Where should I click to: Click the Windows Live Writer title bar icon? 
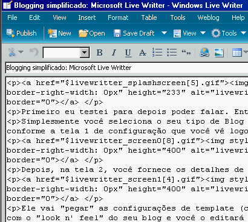(x=8, y=5)
